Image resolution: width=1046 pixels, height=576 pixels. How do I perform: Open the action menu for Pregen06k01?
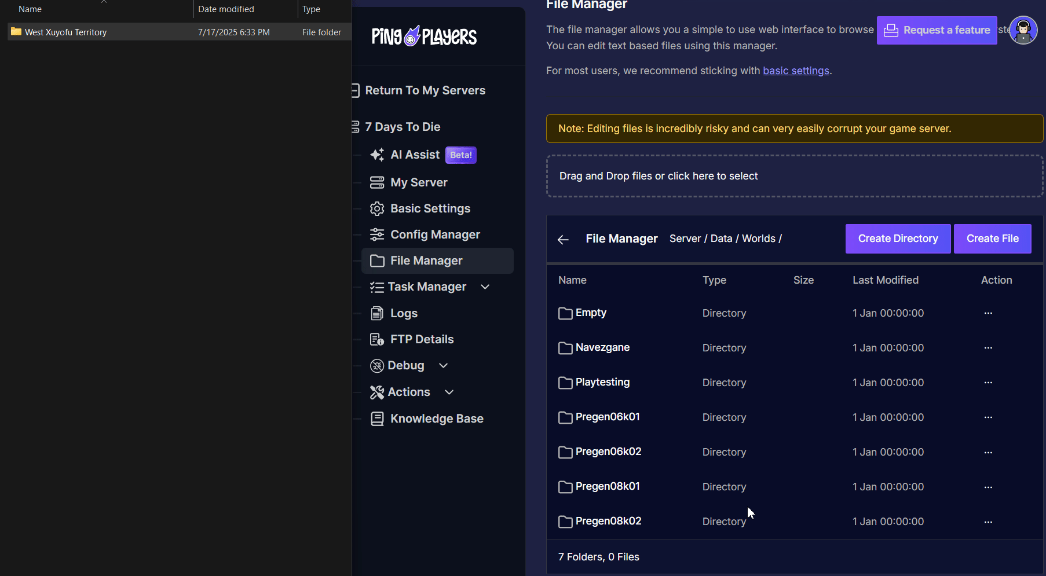point(988,417)
